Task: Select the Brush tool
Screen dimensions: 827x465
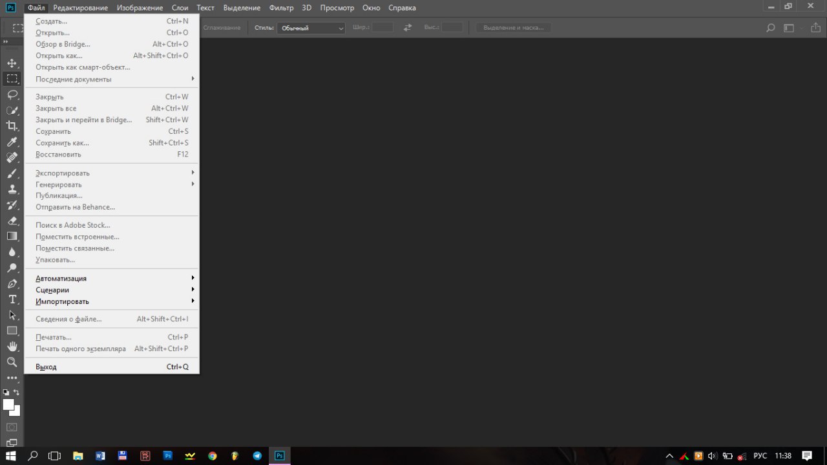Action: [x=12, y=173]
